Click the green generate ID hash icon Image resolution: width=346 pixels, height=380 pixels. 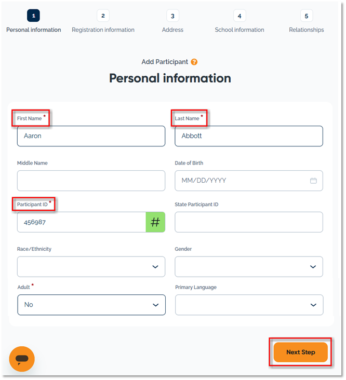pos(155,222)
